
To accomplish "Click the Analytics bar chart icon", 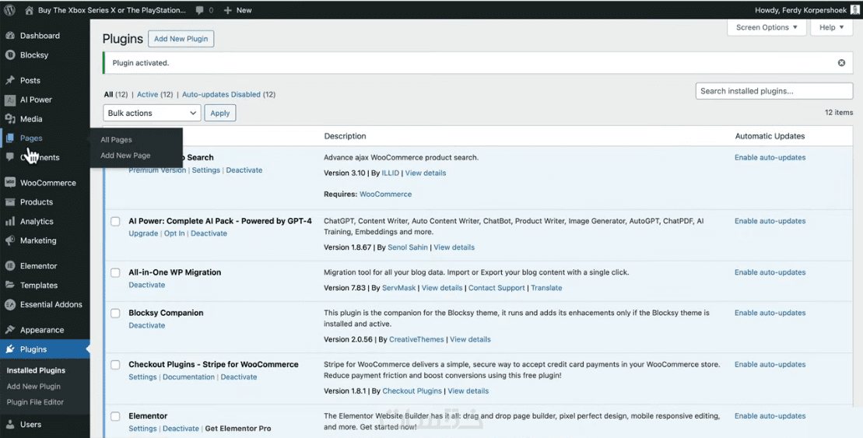I will click(10, 222).
